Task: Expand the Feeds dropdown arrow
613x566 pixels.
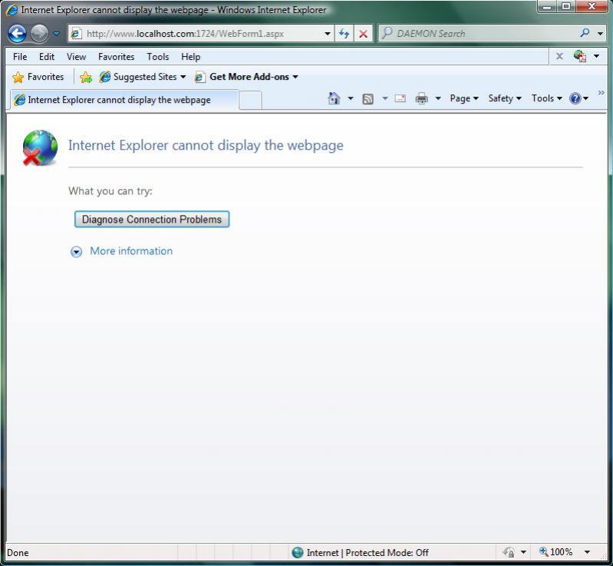Action: (x=384, y=98)
